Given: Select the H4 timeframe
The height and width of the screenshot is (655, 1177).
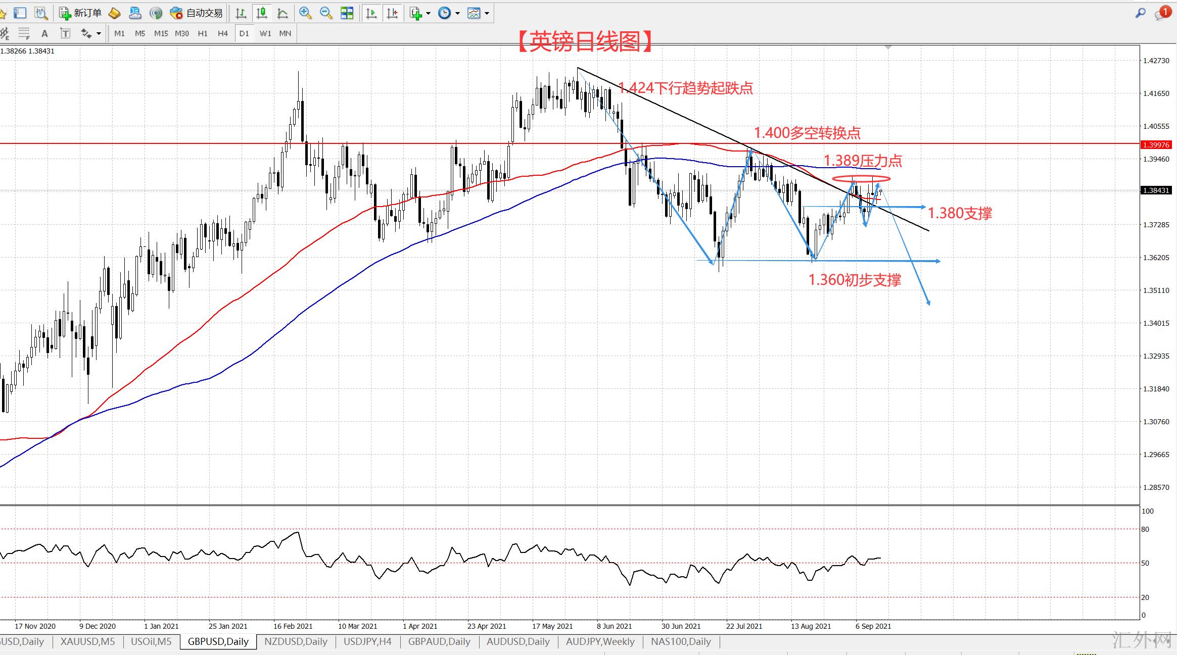Looking at the screenshot, I should pyautogui.click(x=222, y=33).
